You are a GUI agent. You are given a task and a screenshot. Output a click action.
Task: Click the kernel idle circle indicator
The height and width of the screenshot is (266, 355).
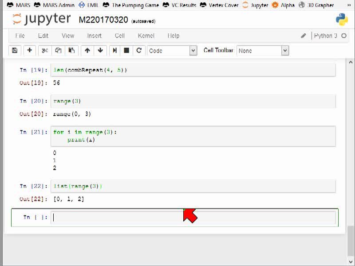pyautogui.click(x=344, y=36)
